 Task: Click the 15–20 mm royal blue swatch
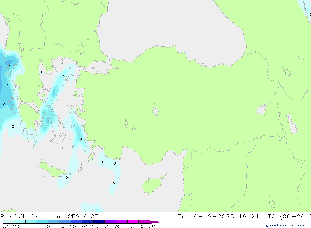[x=76, y=222]
